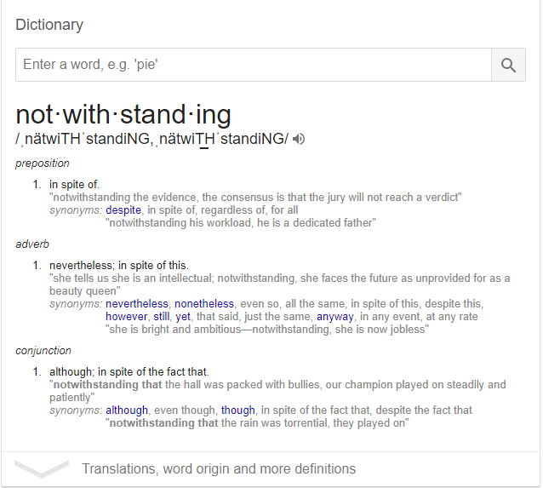Open the 'nonetheless' synonym link
Viewport: 543px width, 488px height.
tap(204, 303)
